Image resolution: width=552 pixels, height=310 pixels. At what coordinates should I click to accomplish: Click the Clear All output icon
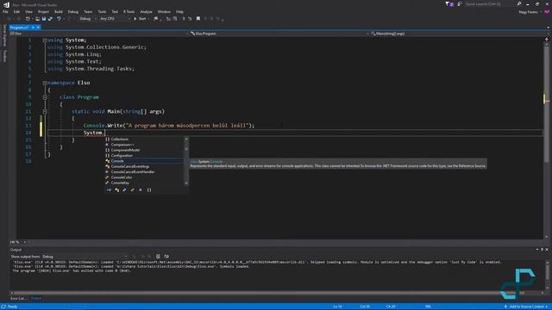(x=158, y=257)
